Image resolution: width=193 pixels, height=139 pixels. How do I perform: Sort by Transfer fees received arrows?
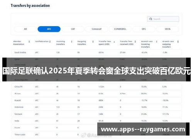click(135, 41)
